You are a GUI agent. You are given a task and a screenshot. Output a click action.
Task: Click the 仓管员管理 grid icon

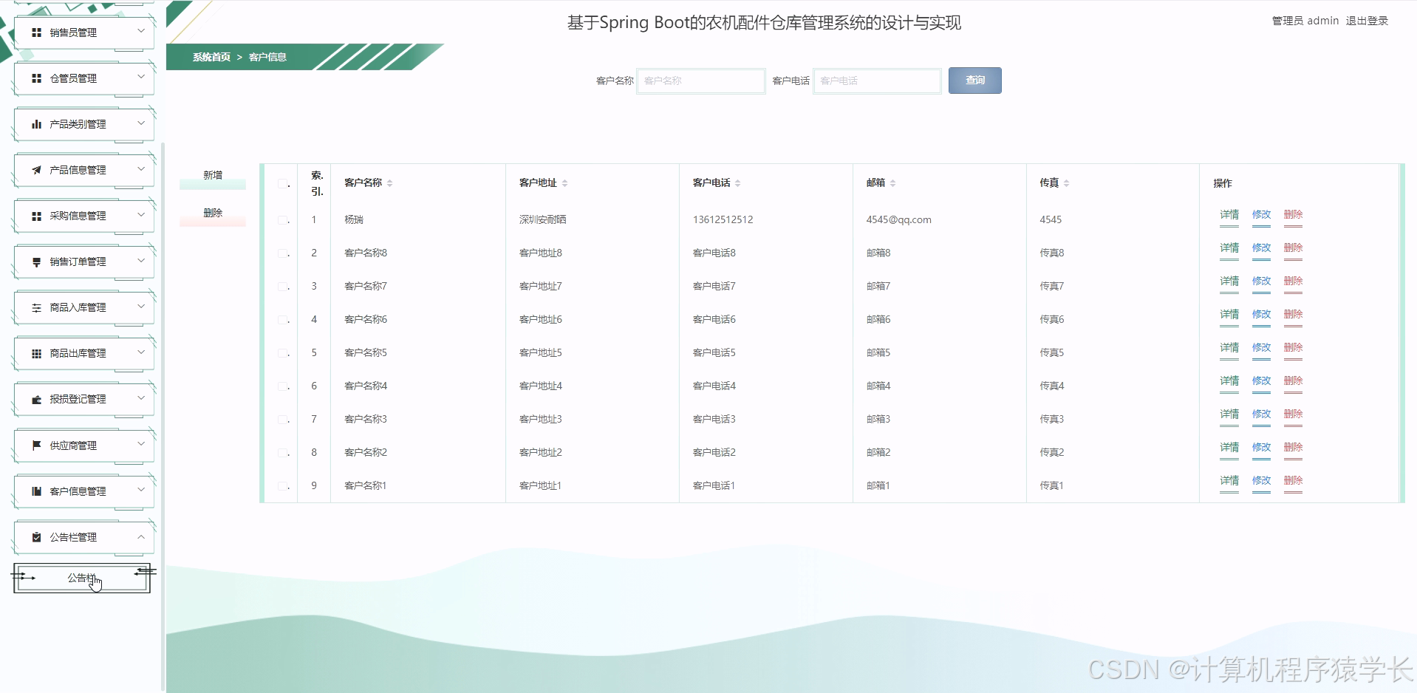[x=35, y=78]
